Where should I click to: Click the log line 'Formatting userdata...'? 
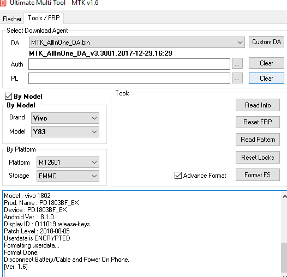tap(32, 245)
